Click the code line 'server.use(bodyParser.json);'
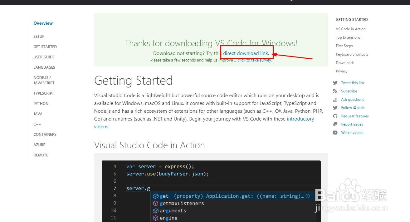The width and height of the screenshot is (410, 222). [x=168, y=174]
